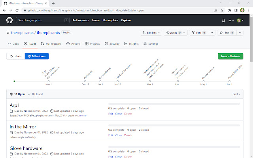Show the 0 Closed milestones
Viewport: 253px width, 158px height.
point(36,94)
